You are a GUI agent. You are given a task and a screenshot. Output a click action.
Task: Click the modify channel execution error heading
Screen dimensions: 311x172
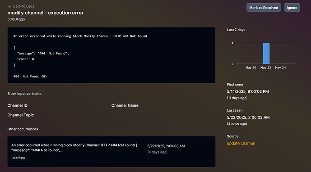pos(46,13)
